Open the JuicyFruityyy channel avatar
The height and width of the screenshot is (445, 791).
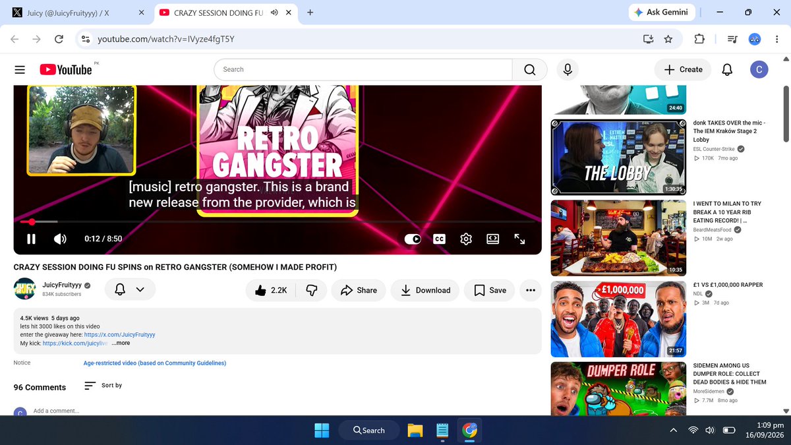tap(24, 290)
